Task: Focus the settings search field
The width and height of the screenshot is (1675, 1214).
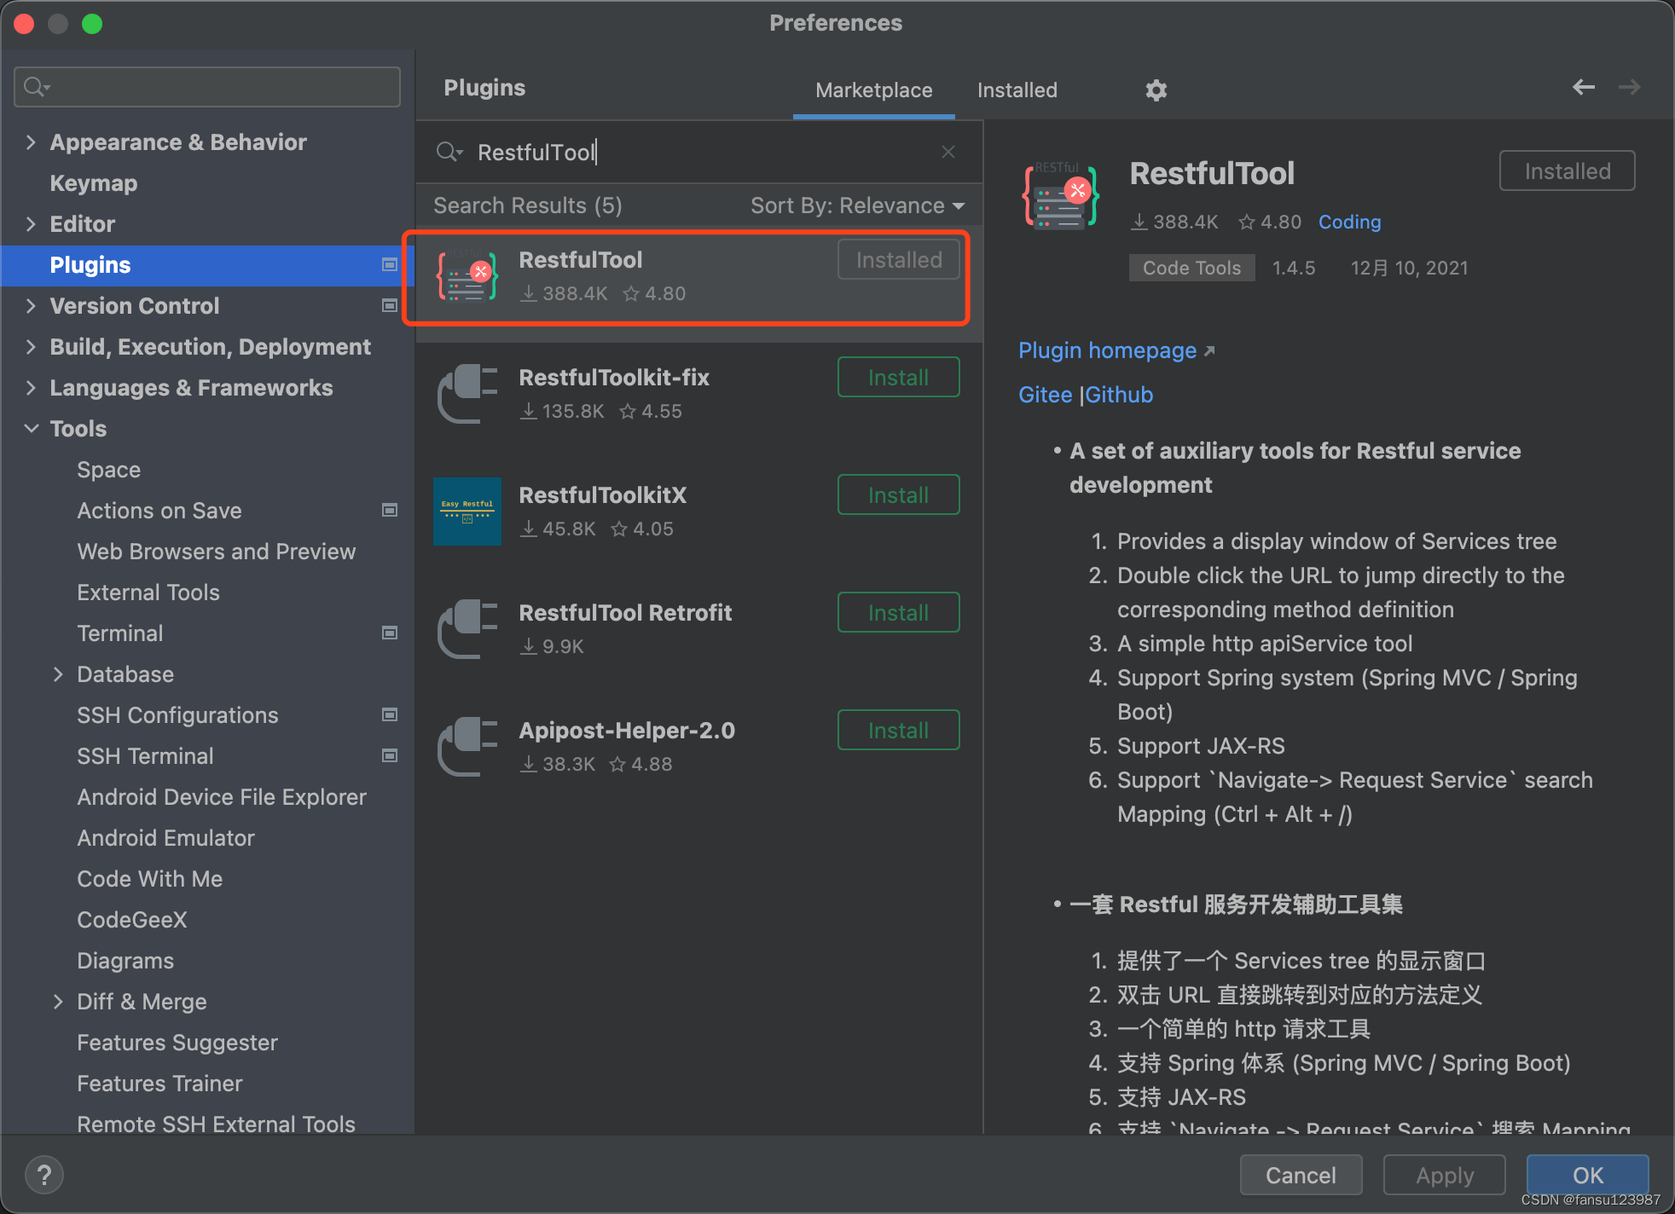Action: click(207, 87)
